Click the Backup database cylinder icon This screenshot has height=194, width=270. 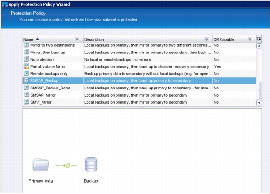pyautogui.click(x=91, y=165)
